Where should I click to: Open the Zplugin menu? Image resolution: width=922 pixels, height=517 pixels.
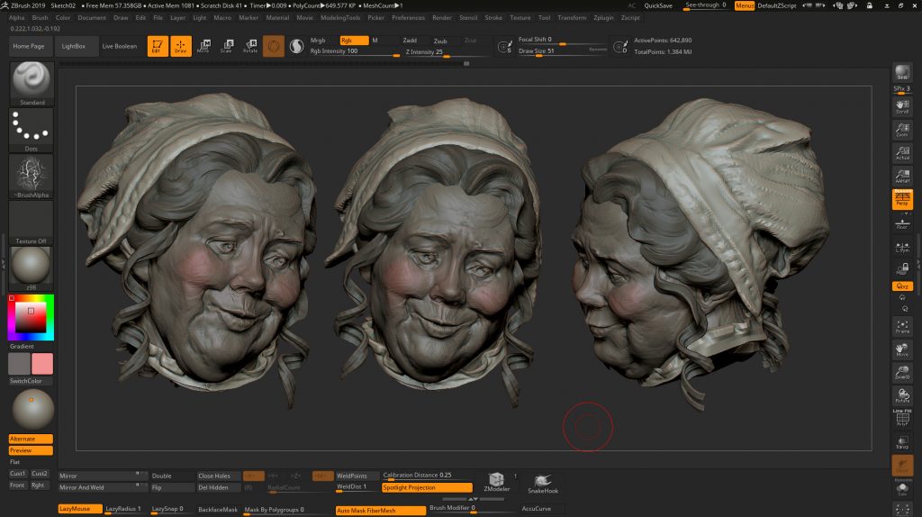coord(603,18)
